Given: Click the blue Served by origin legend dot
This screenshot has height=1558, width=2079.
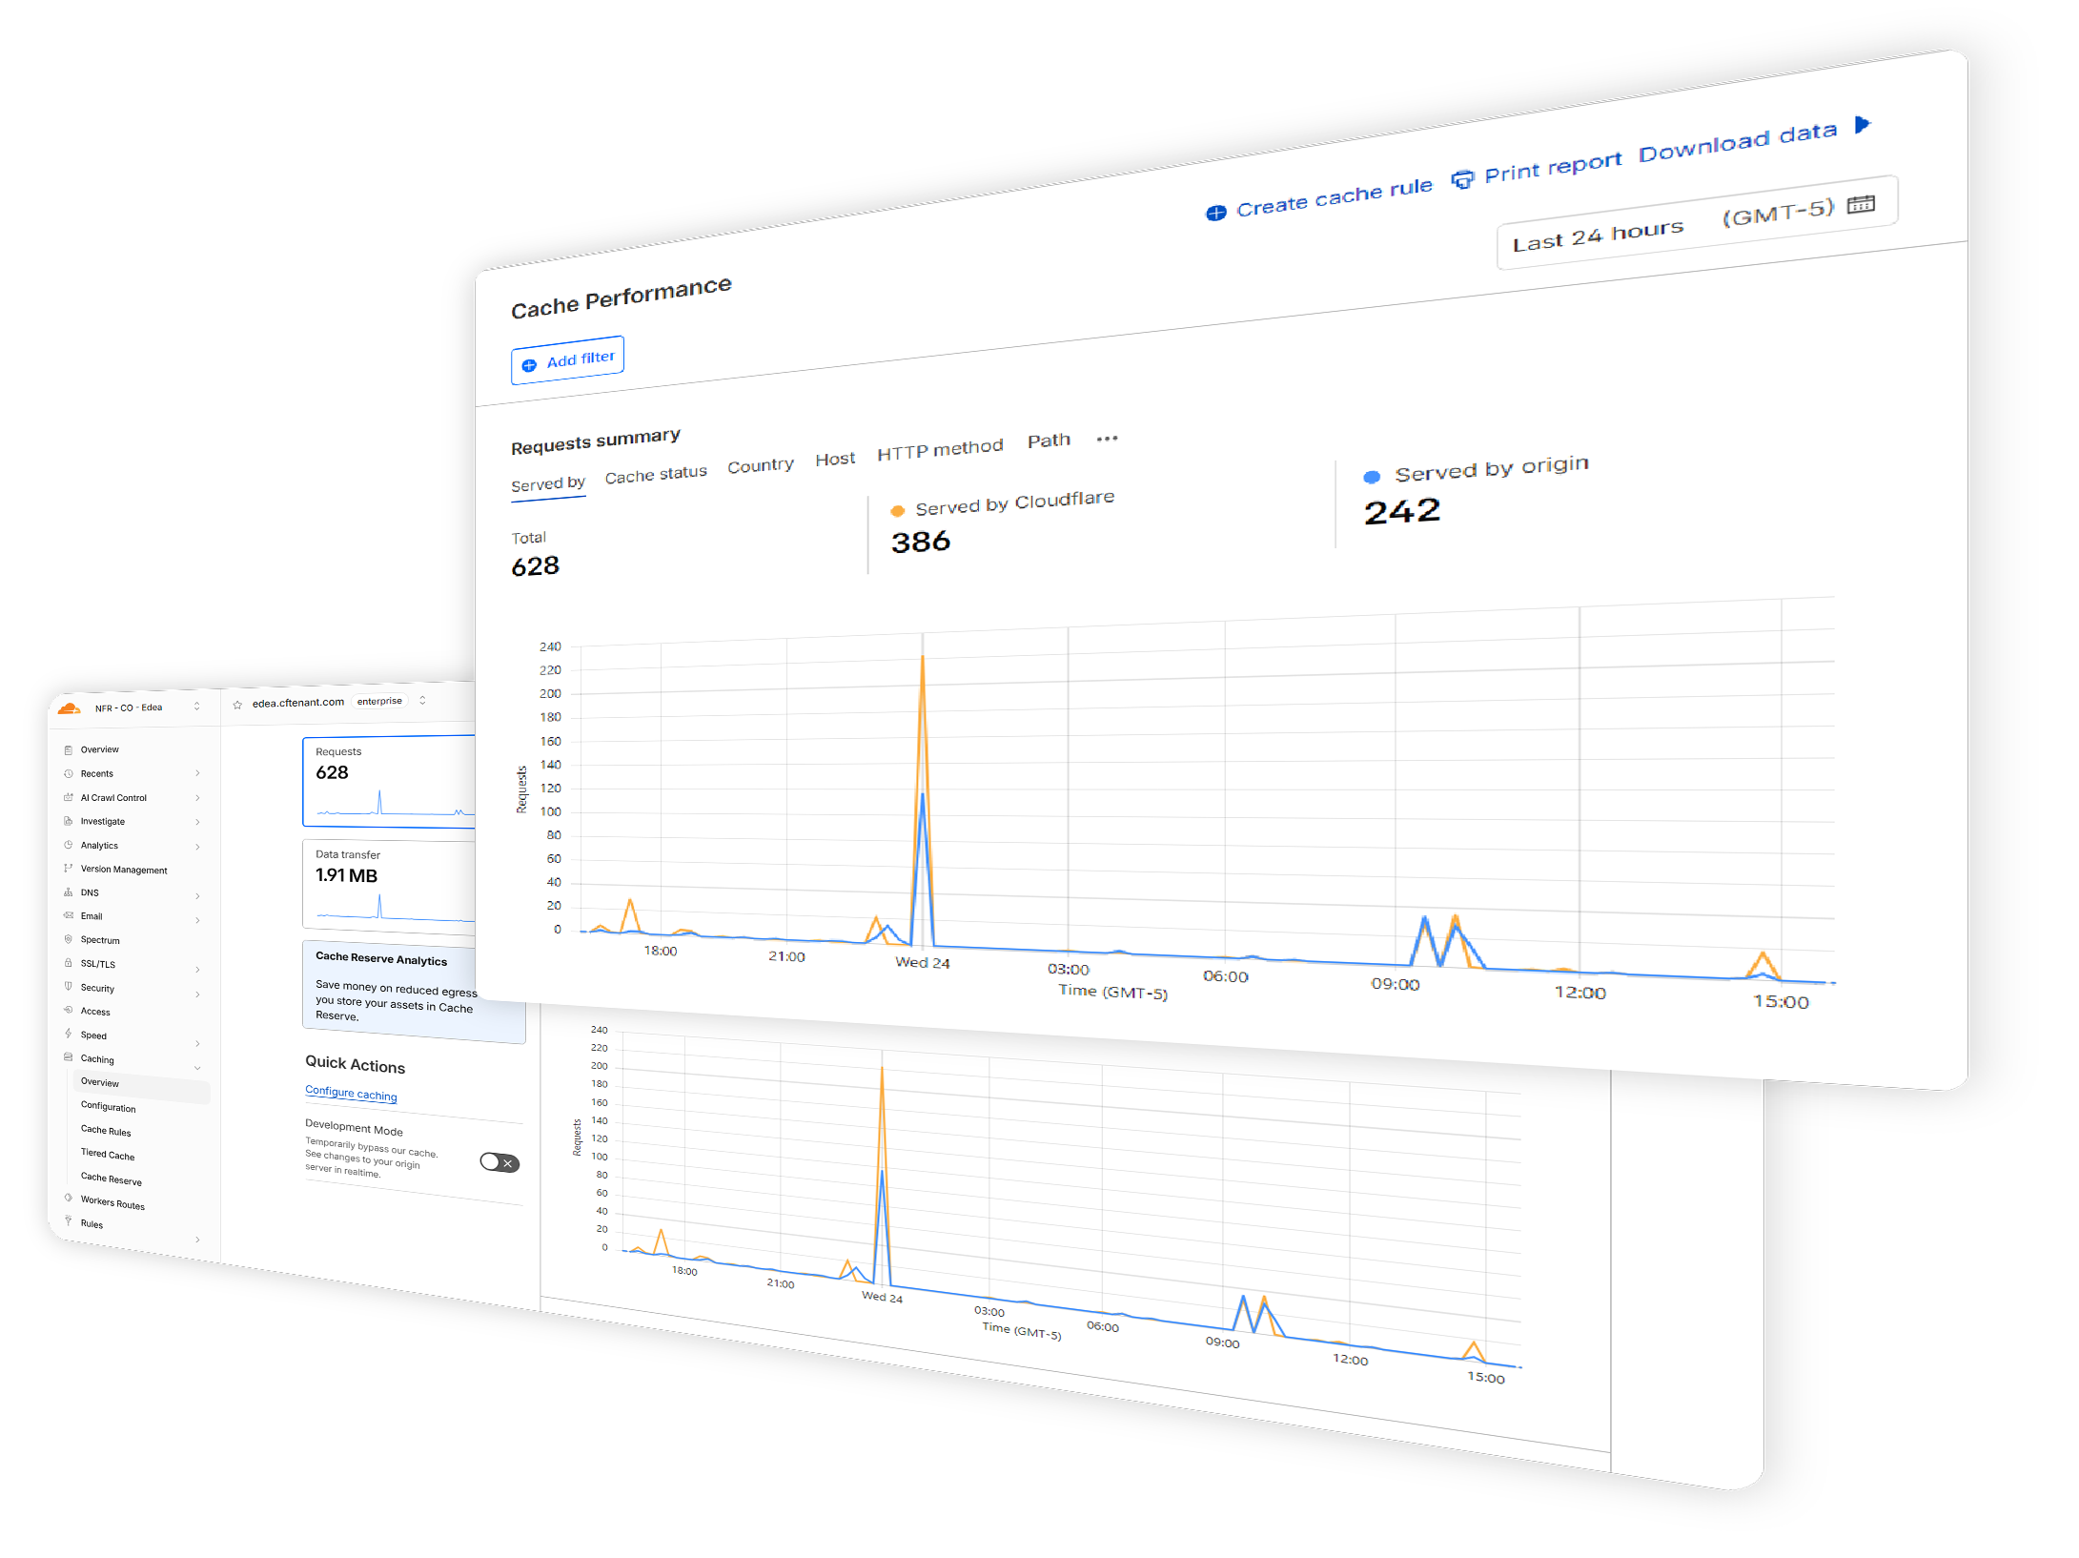Looking at the screenshot, I should click(x=1372, y=477).
